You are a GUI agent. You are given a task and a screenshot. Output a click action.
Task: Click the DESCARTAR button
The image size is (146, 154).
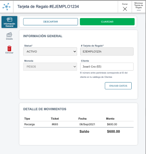pyautogui.click(x=51, y=22)
